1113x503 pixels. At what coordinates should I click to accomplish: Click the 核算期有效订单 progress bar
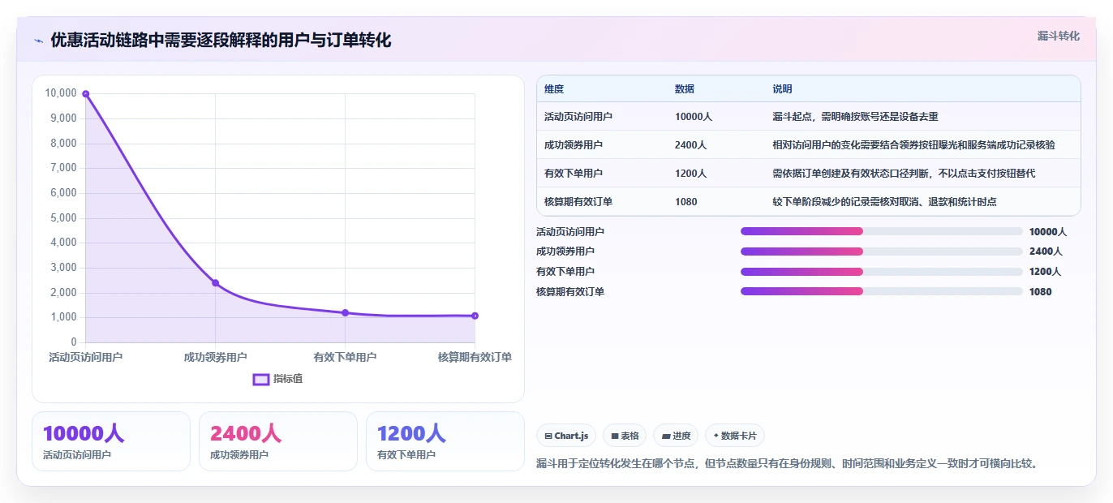point(881,291)
